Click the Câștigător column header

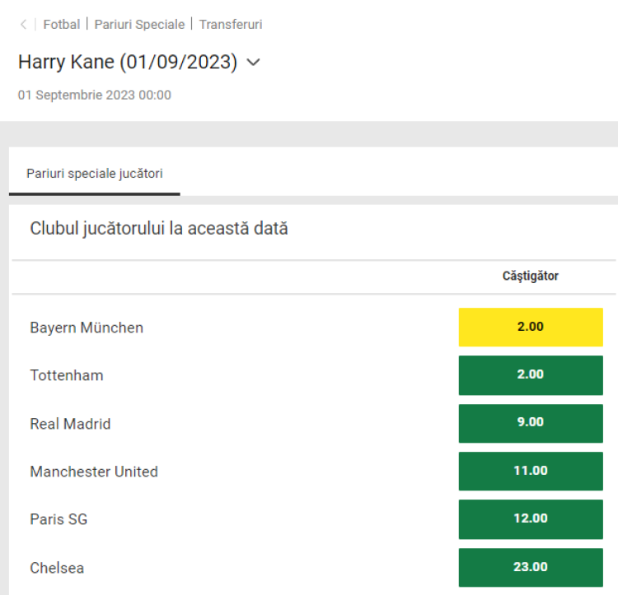tap(531, 277)
